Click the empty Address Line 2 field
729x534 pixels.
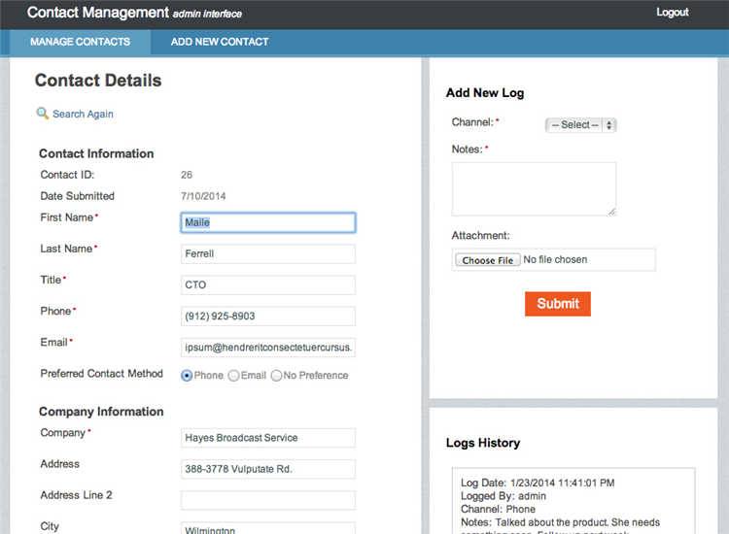(x=267, y=500)
